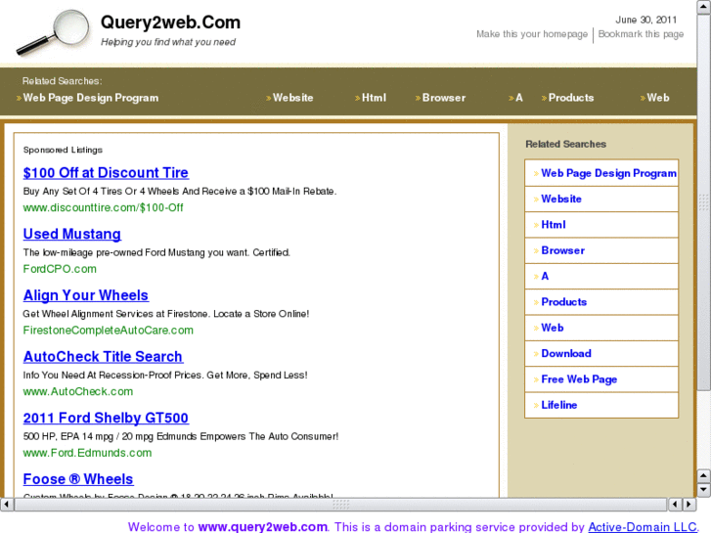Select 'A' in top related searches bar
The image size is (711, 533).
point(519,98)
